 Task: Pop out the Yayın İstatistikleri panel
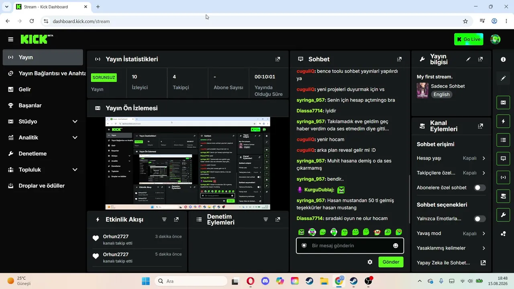[277, 59]
